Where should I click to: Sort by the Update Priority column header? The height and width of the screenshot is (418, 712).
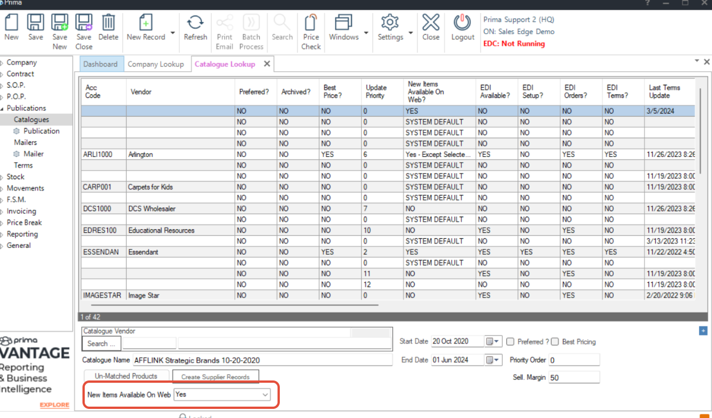tap(381, 92)
